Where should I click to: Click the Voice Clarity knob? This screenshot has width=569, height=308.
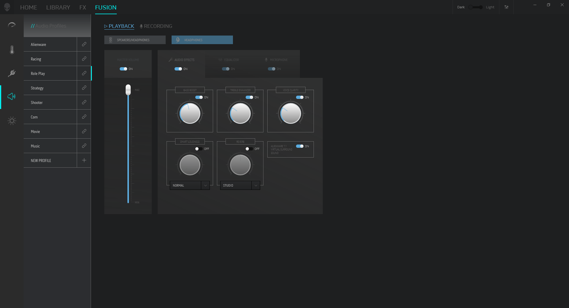291,113
